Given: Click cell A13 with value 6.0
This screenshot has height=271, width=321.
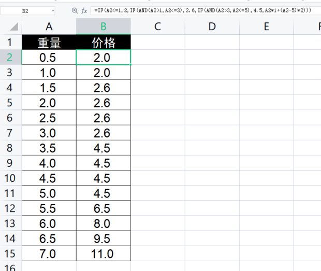Looking at the screenshot, I should coord(49,223).
